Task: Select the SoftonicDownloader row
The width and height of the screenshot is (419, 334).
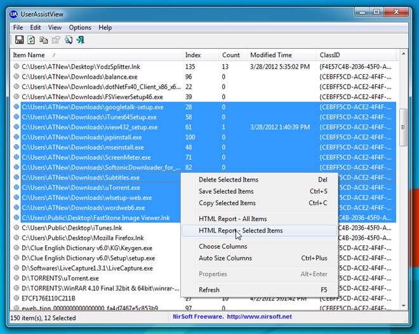Action: pos(203,167)
